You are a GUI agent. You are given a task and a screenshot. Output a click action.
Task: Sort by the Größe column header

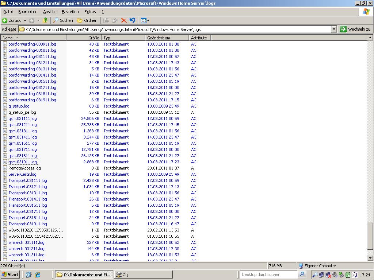click(84, 38)
